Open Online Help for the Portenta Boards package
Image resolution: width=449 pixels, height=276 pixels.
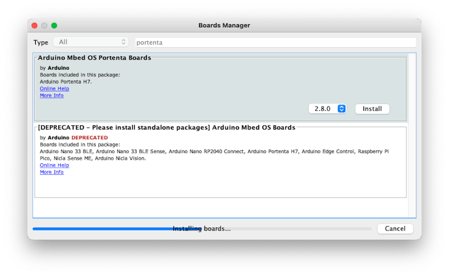pyautogui.click(x=55, y=88)
